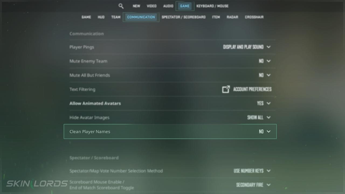This screenshot has width=345, height=194.
Task: Select the Communication sub-tab
Action: tap(141, 17)
